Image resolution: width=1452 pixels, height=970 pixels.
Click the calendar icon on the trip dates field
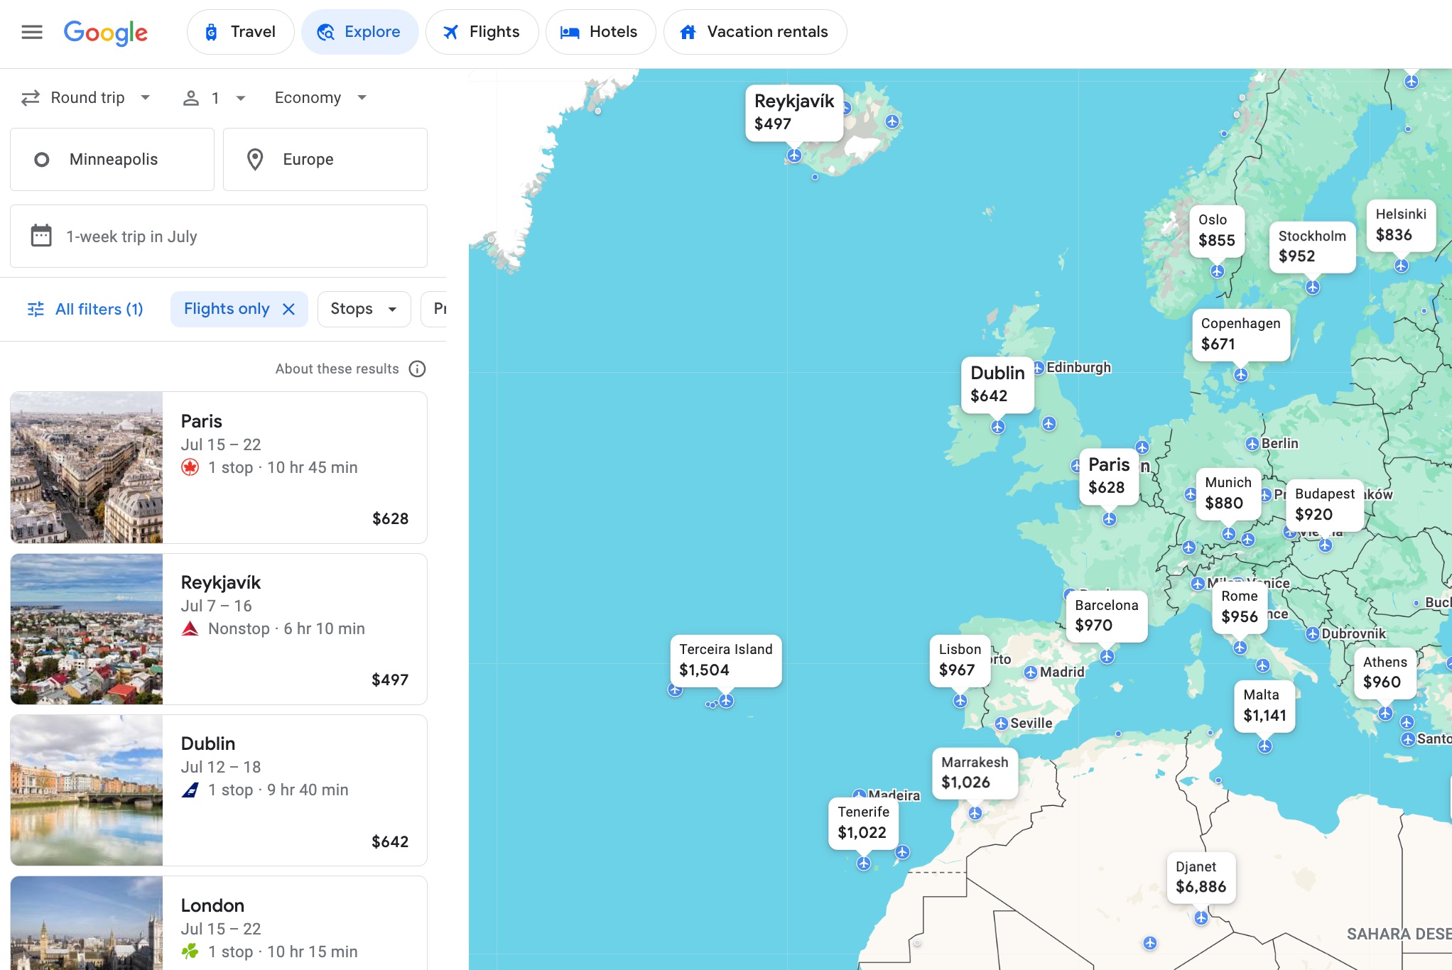[x=41, y=236]
